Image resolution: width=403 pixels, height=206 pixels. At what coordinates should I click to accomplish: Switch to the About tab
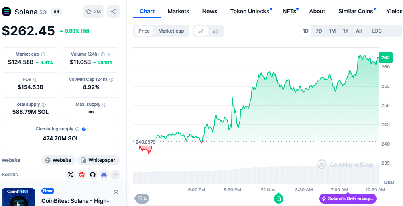pyautogui.click(x=317, y=11)
